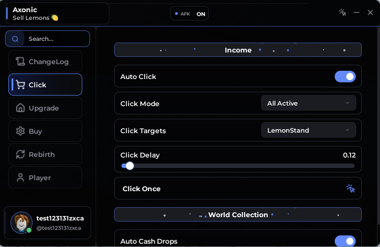This screenshot has width=380, height=247.
Task: Click the house icon beside Upgrade
Action: pos(20,108)
